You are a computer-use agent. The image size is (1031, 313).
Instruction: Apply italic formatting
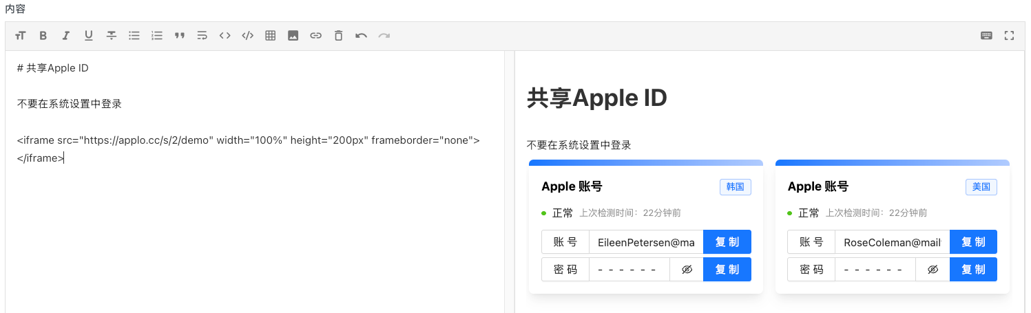(66, 36)
